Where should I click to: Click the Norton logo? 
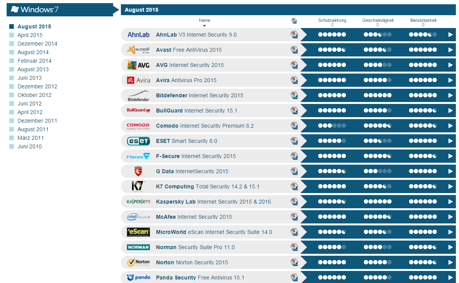138,262
